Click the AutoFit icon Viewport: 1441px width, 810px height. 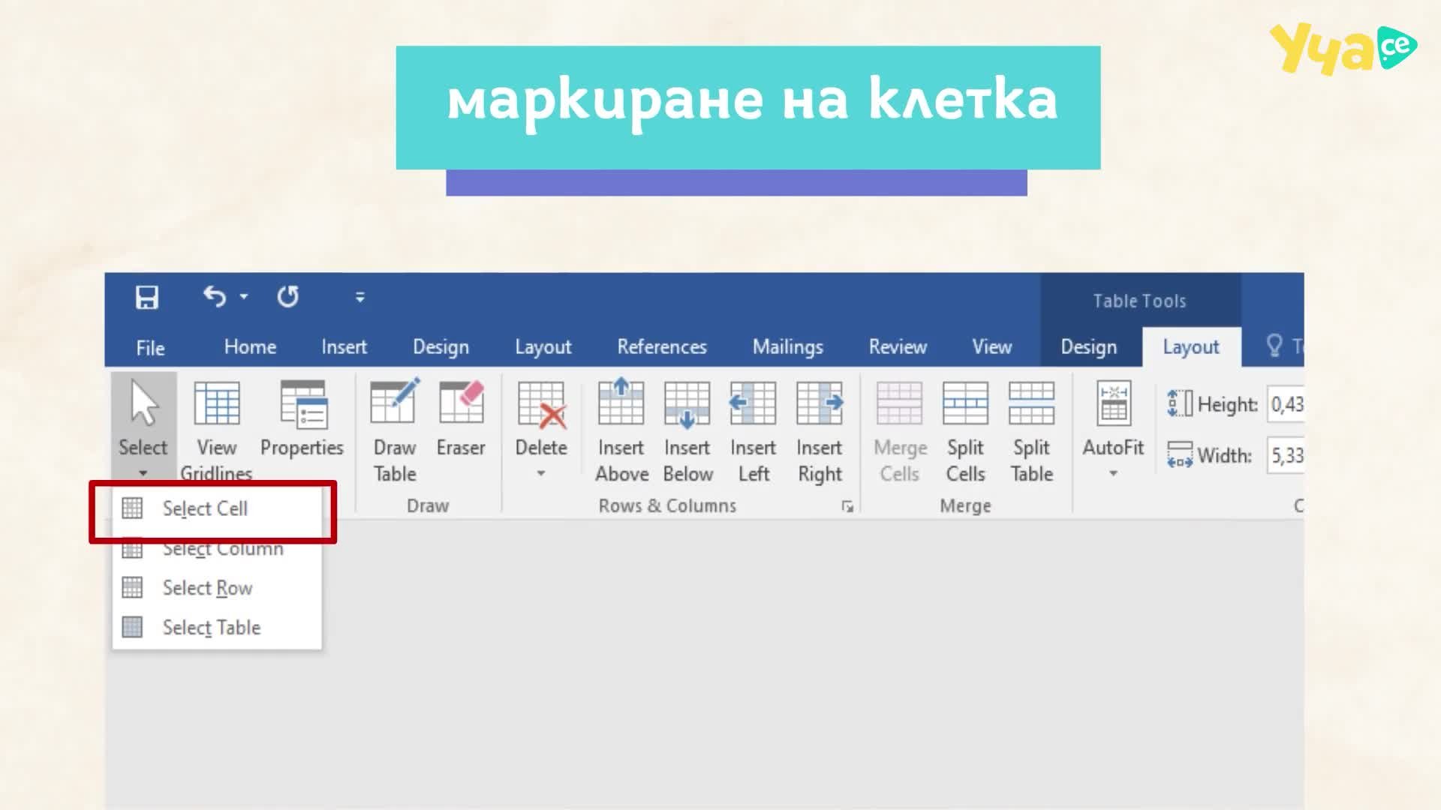pos(1113,403)
